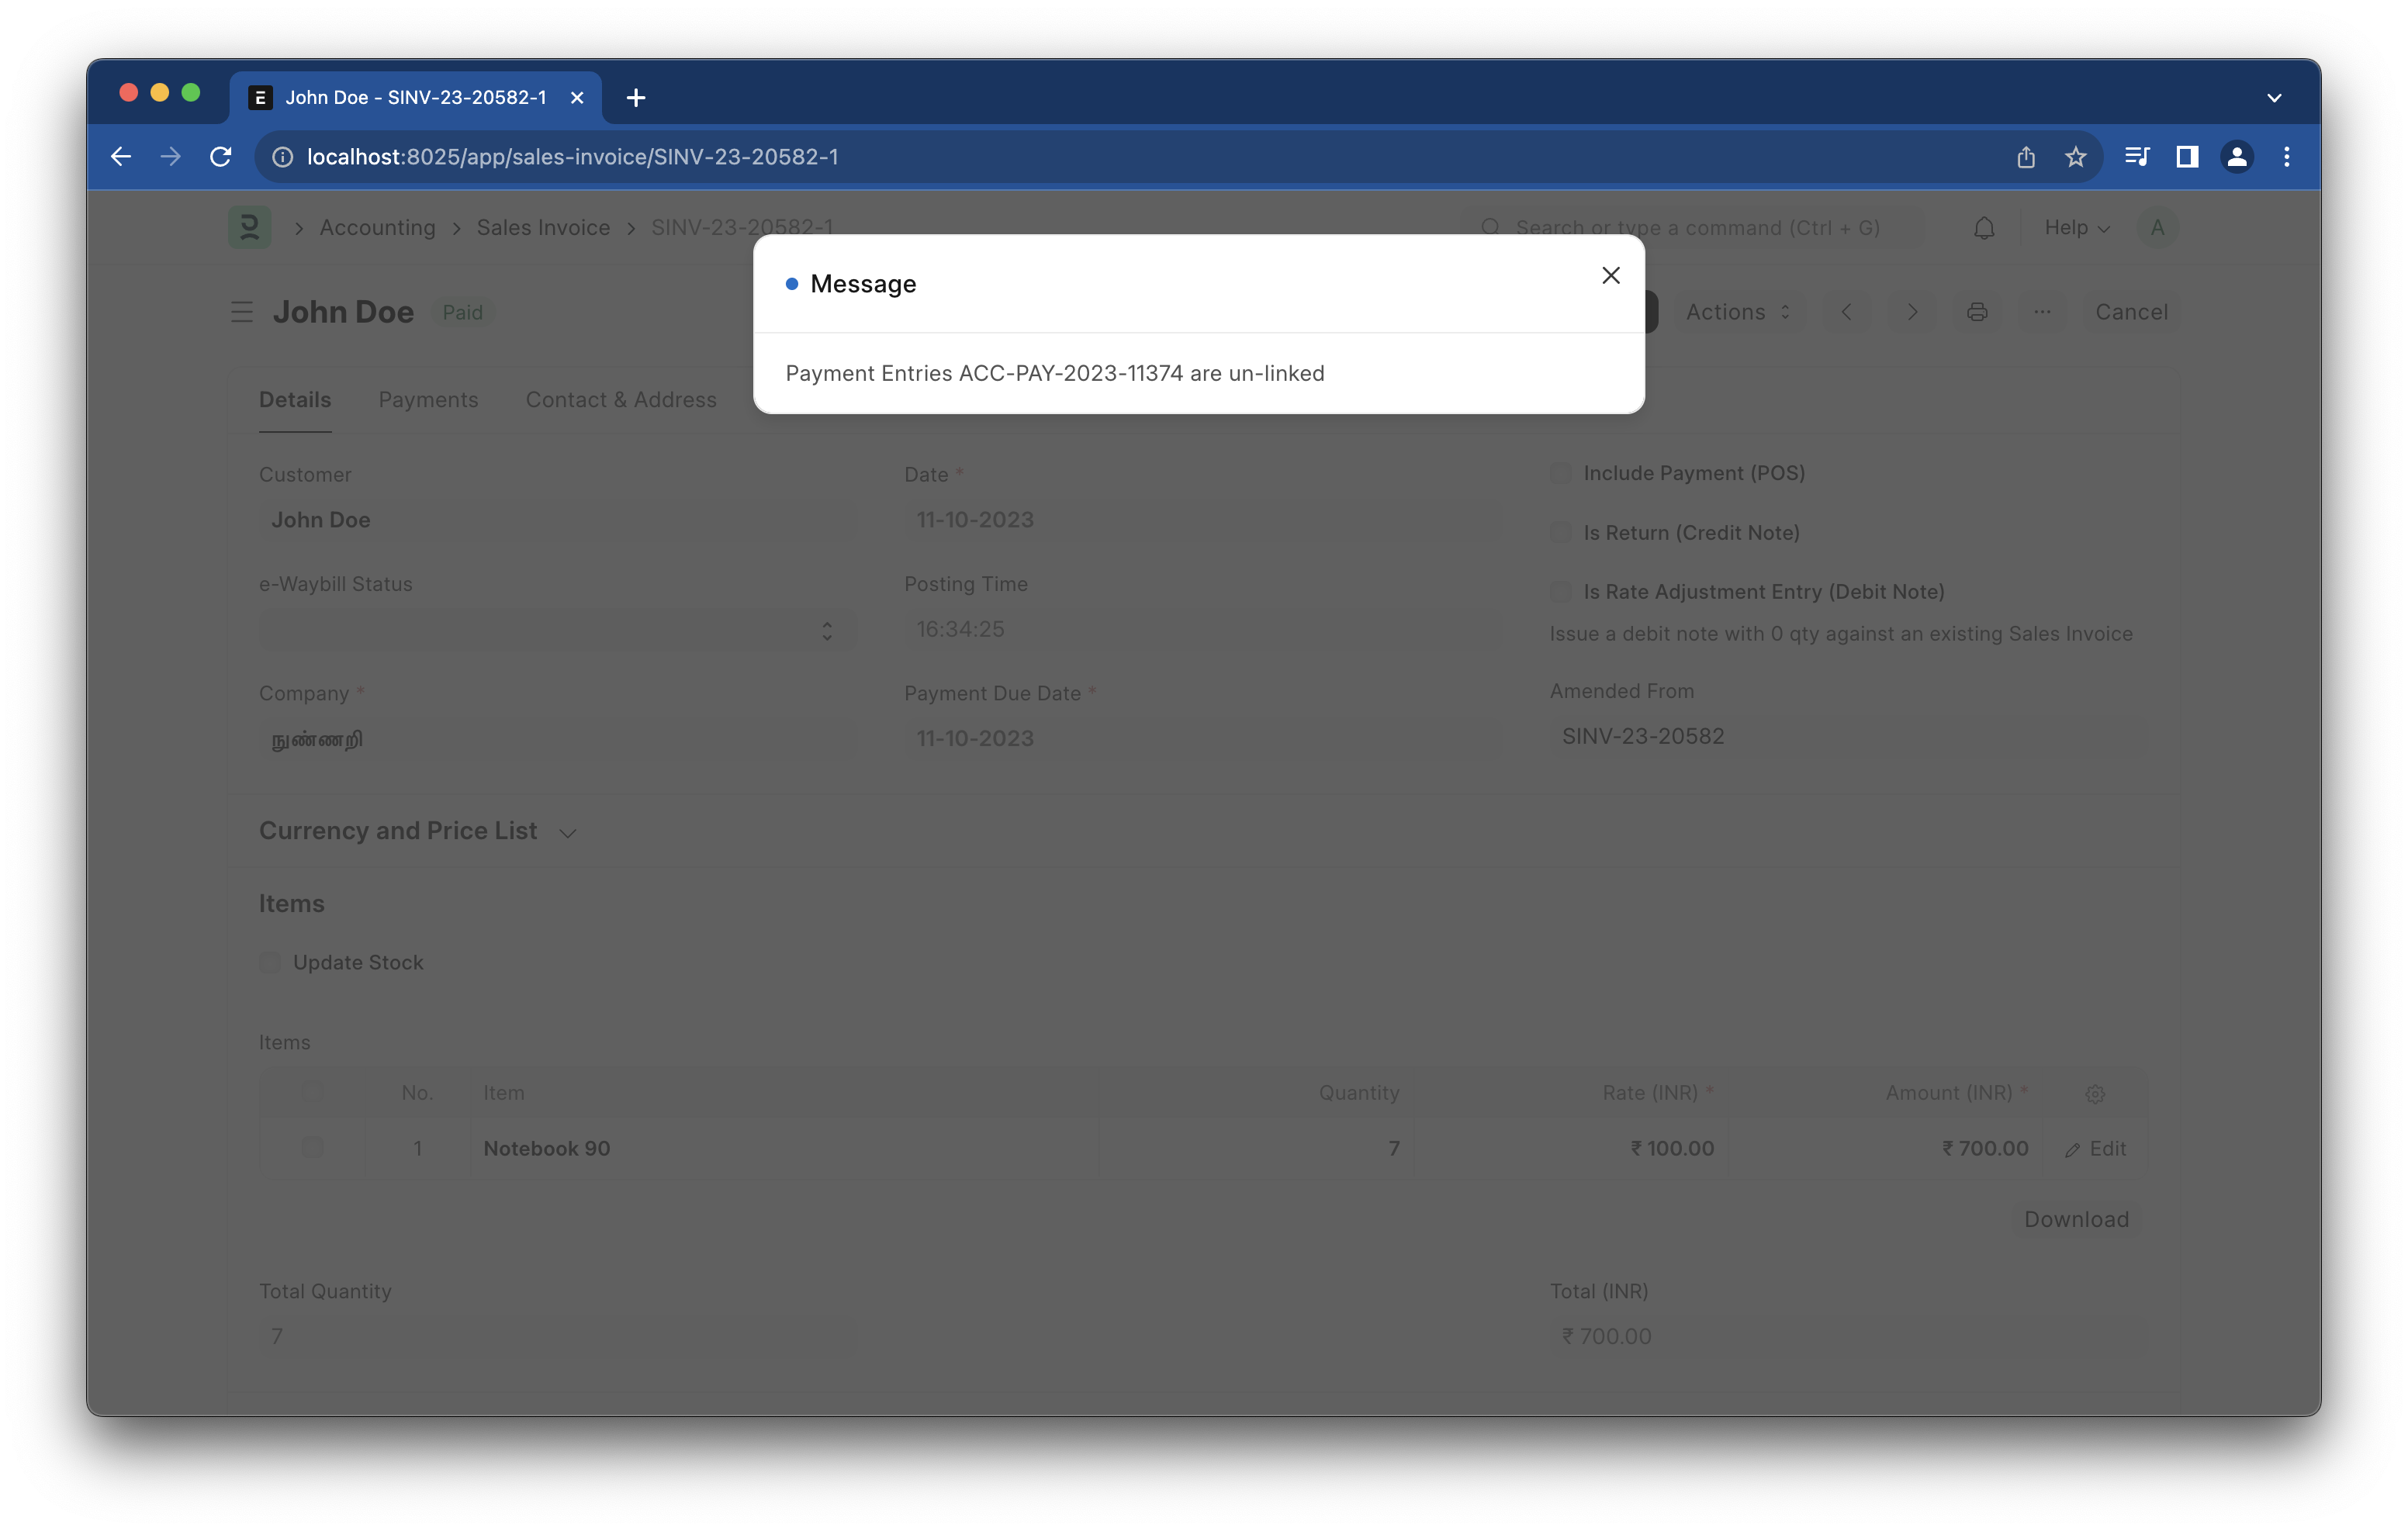This screenshot has height=1531, width=2408.
Task: Open the Actions dropdown
Action: [1737, 312]
